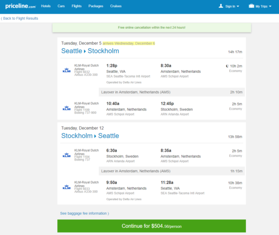Click the priceline.com logo
The width and height of the screenshot is (279, 235).
click(20, 6)
